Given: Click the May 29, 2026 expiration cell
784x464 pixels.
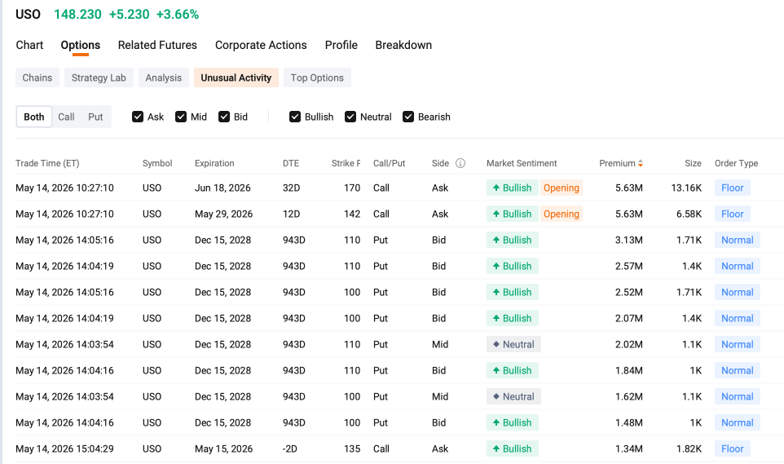Looking at the screenshot, I should (223, 214).
